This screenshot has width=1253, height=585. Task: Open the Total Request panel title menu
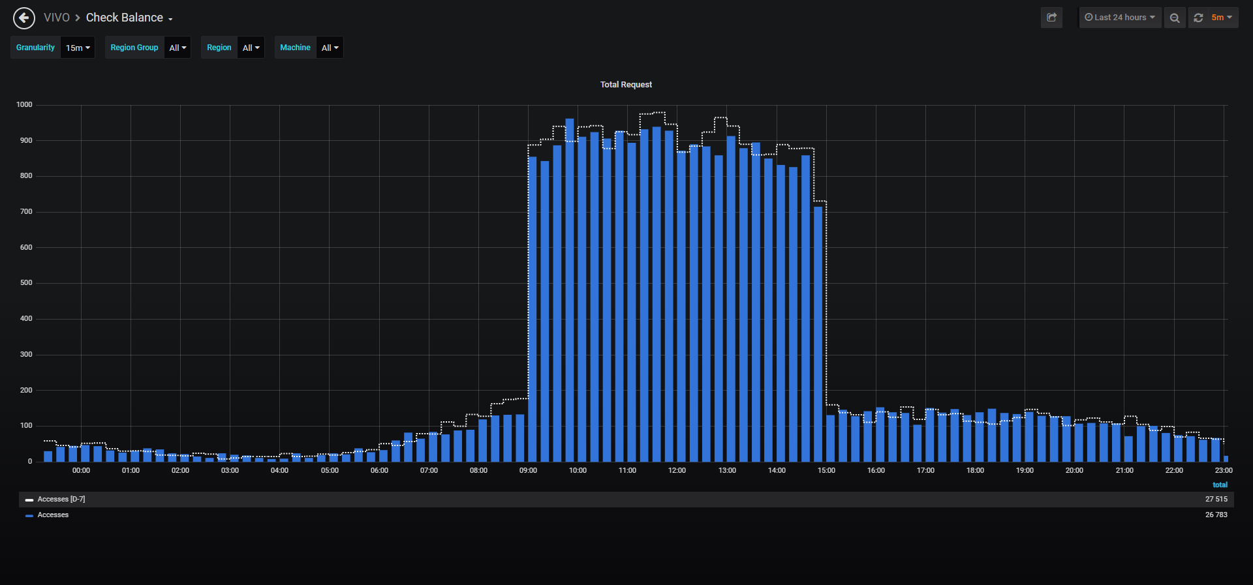pyautogui.click(x=626, y=85)
